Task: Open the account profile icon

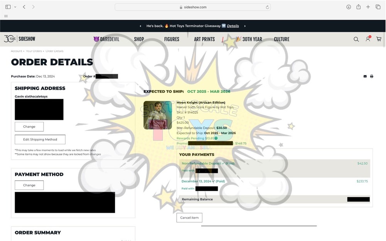Action: point(368,39)
